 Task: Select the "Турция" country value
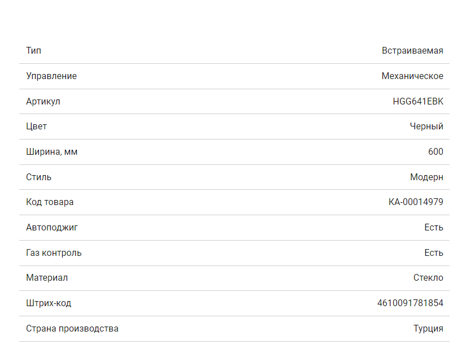click(x=428, y=329)
